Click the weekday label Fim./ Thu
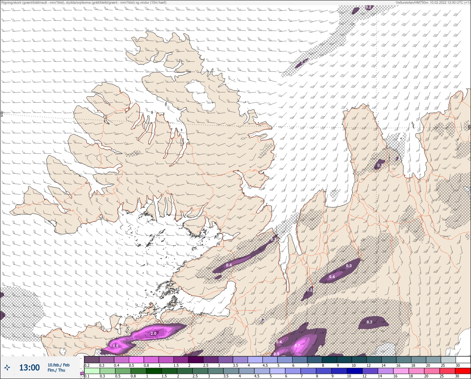The width and height of the screenshot is (471, 379). point(56,370)
